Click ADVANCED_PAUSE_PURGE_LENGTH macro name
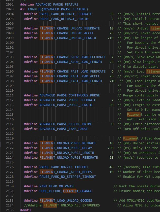160x212 pixels. pos(66,105)
